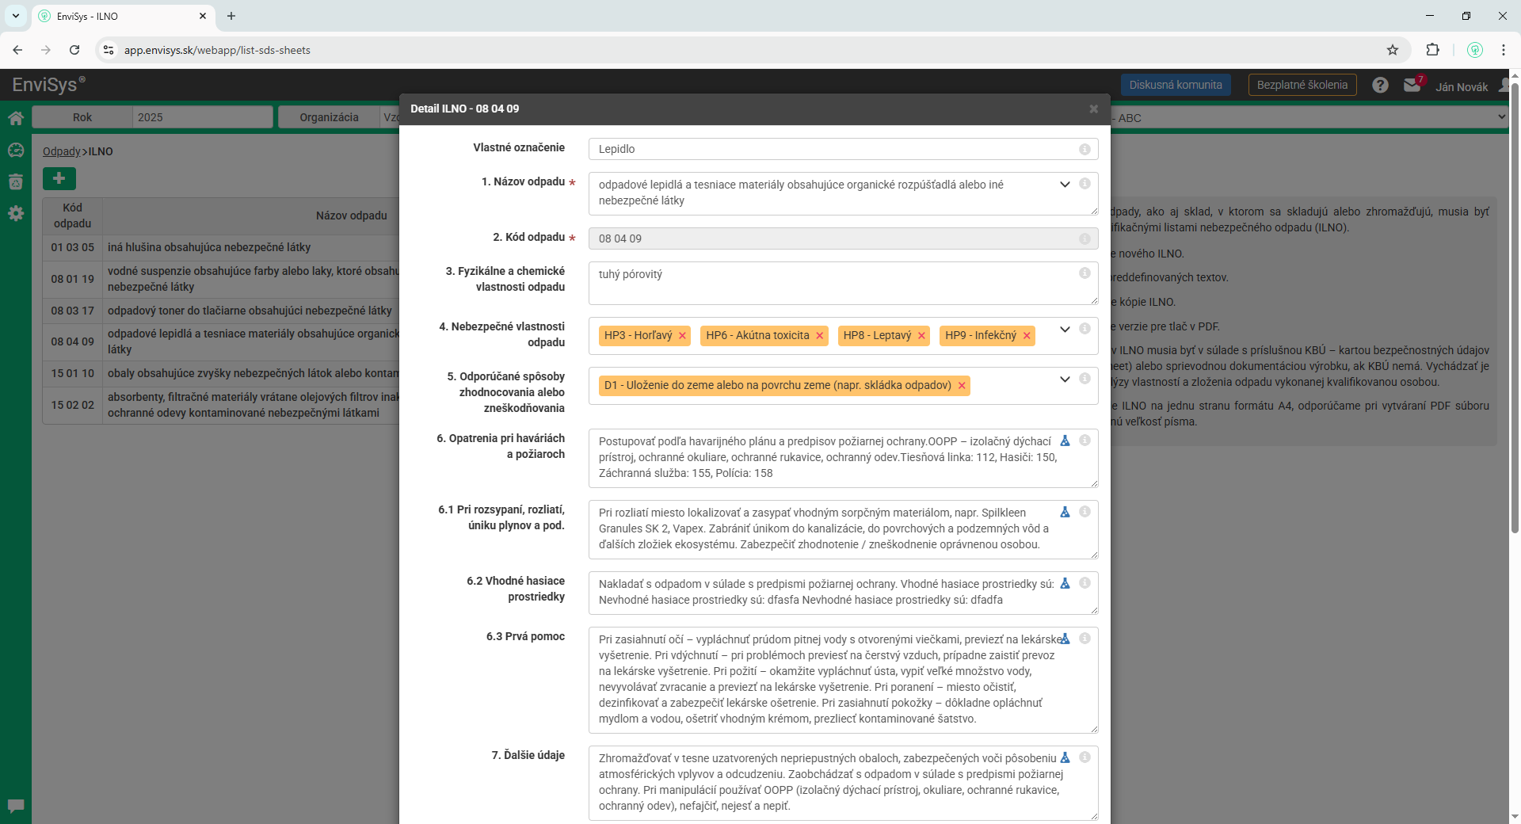The height and width of the screenshot is (824, 1521).
Task: Expand Nebezpečné vlastnosti odpadu dropdown
Action: coord(1065,329)
